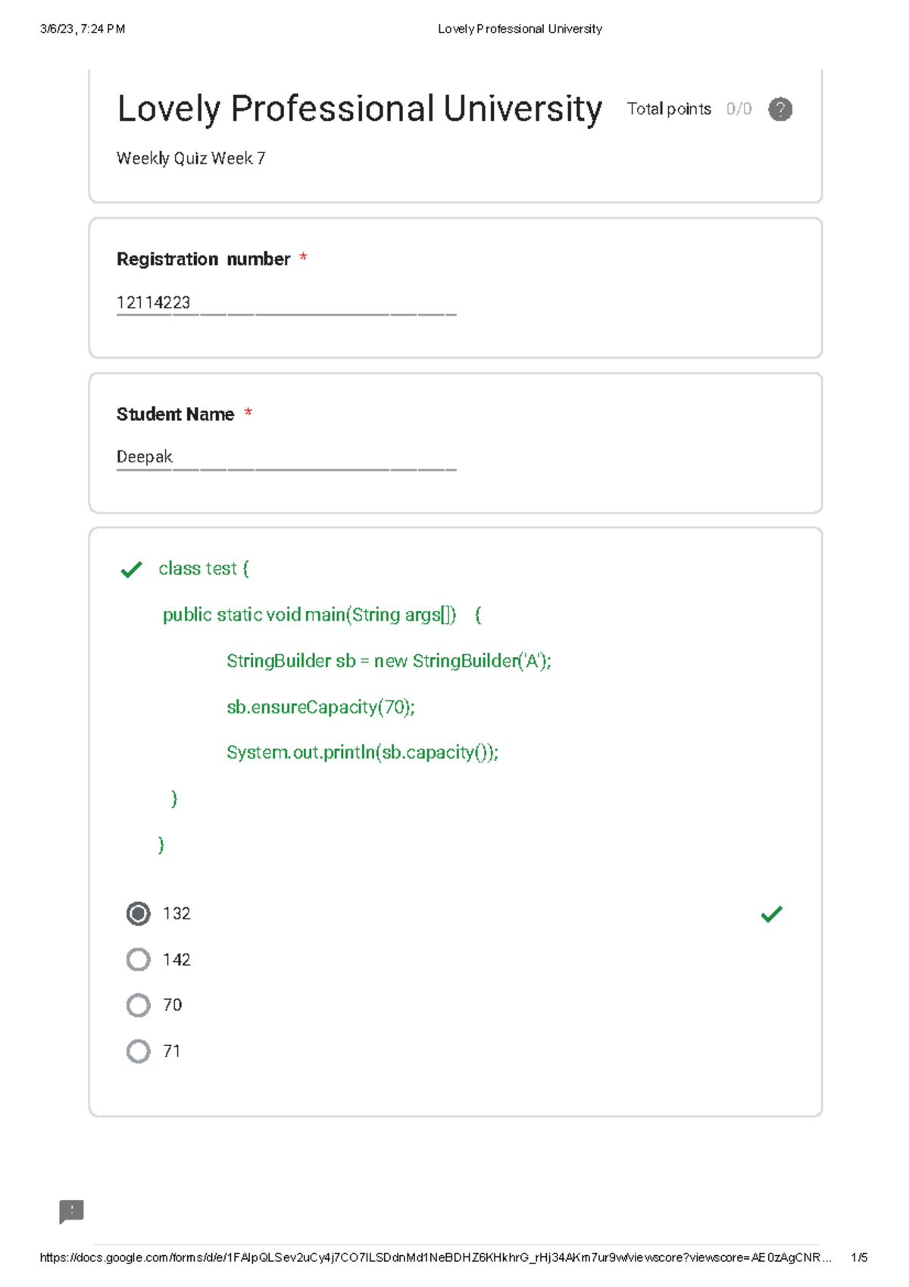Screen dimensions: 909x1287
Task: Choose the 71 answer option
Action: point(138,1051)
